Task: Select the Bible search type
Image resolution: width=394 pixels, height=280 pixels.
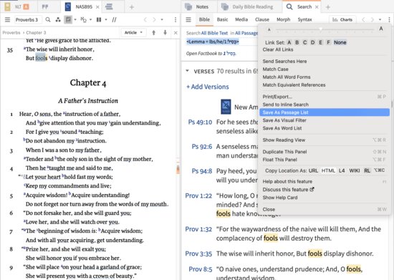Action: [204, 19]
